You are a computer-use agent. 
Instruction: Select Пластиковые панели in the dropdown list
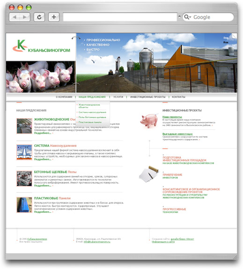(90, 122)
